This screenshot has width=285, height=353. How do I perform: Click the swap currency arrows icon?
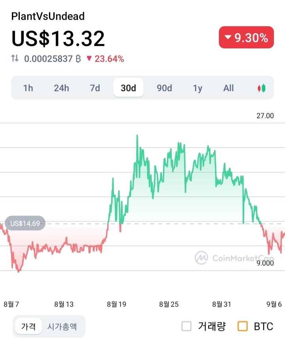pyautogui.click(x=15, y=59)
